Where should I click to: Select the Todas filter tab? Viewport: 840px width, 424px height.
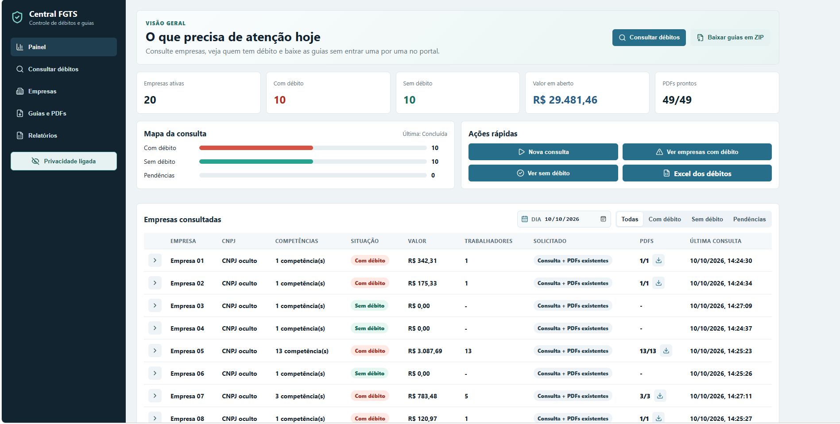[x=630, y=219]
